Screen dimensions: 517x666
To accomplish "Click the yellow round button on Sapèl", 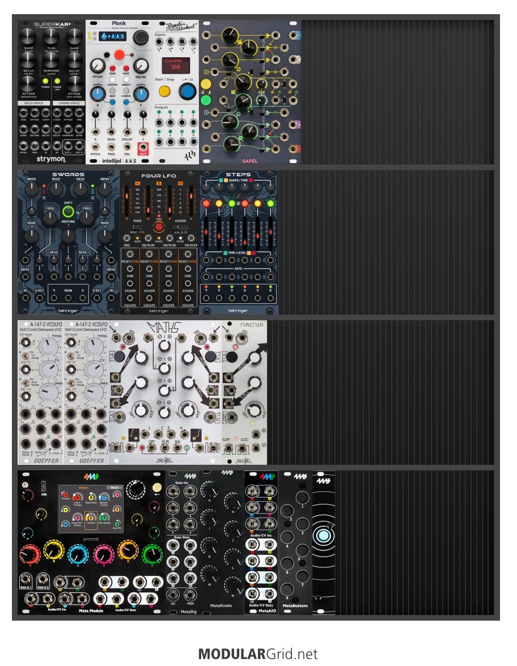I will point(206,84).
